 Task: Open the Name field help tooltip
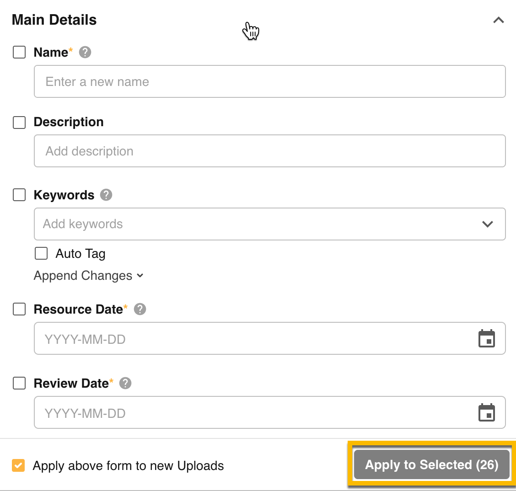click(x=85, y=53)
